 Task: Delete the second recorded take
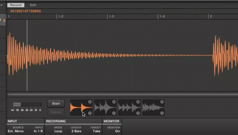pos(114,102)
